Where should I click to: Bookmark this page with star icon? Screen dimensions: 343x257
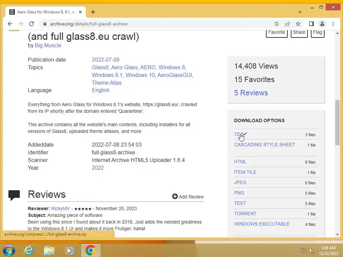[298, 24]
